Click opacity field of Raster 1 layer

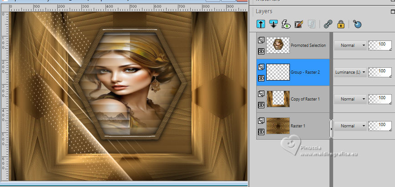tap(380, 126)
